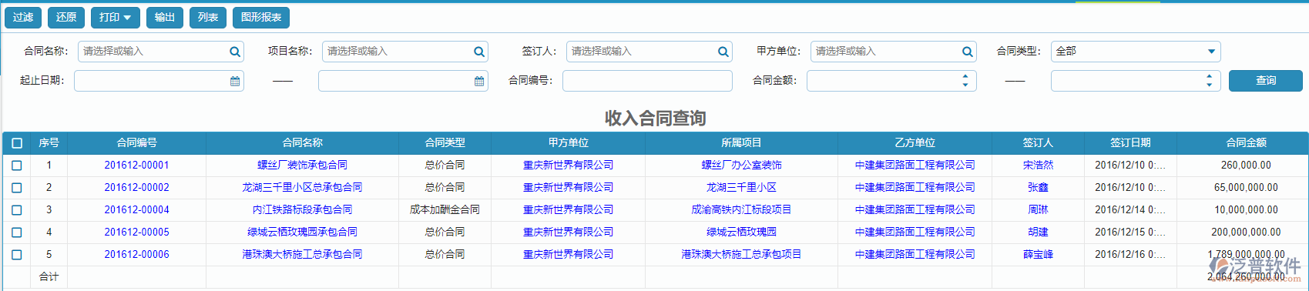Screen dimensions: 1309x291
Task: Open the start date calendar icon
Action: coord(235,81)
